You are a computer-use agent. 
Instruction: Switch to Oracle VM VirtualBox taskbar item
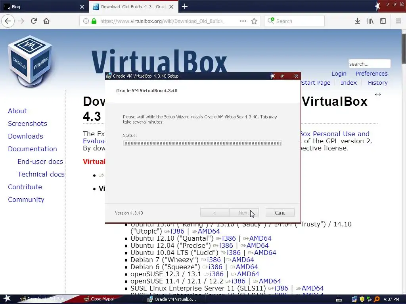tap(174, 299)
